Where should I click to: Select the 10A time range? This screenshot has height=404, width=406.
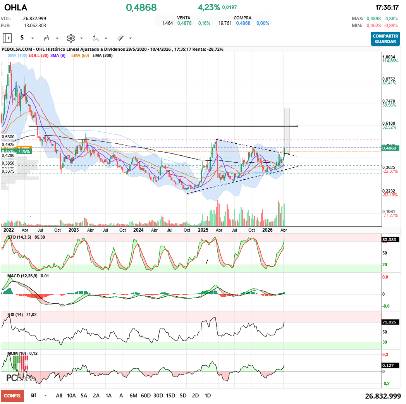pyautogui.click(x=71, y=395)
